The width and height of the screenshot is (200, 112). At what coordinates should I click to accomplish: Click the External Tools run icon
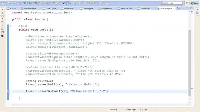pos(36,3)
